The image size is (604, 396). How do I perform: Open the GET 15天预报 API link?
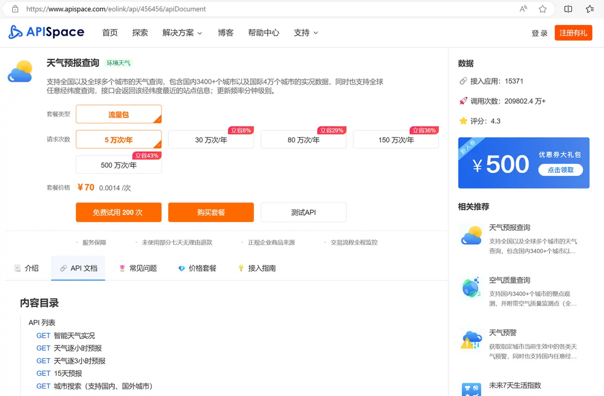pos(59,373)
